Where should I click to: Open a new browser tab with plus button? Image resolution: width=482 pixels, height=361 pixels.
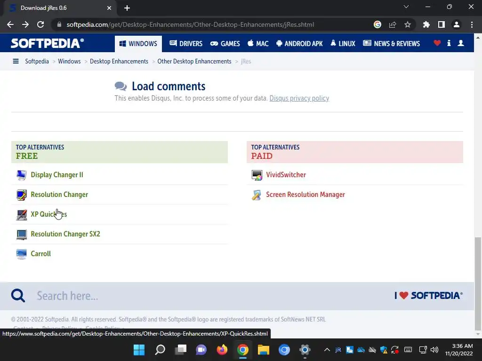[127, 8]
